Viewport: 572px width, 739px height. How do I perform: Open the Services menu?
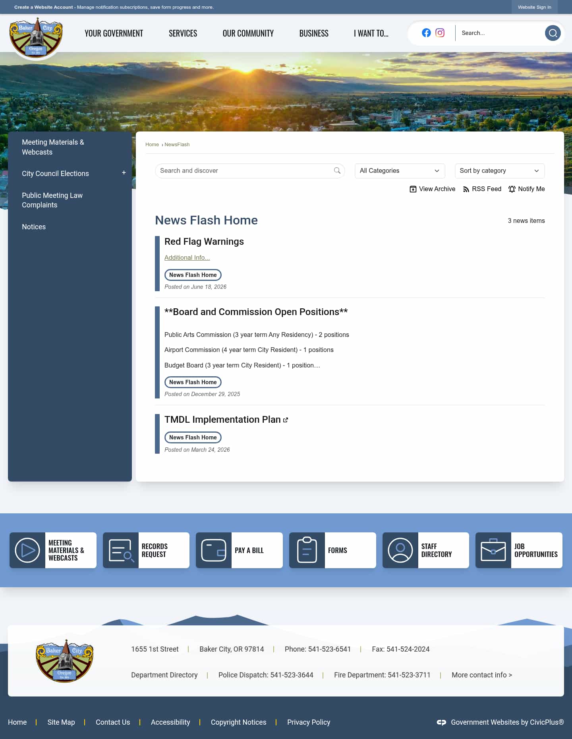[x=183, y=33]
